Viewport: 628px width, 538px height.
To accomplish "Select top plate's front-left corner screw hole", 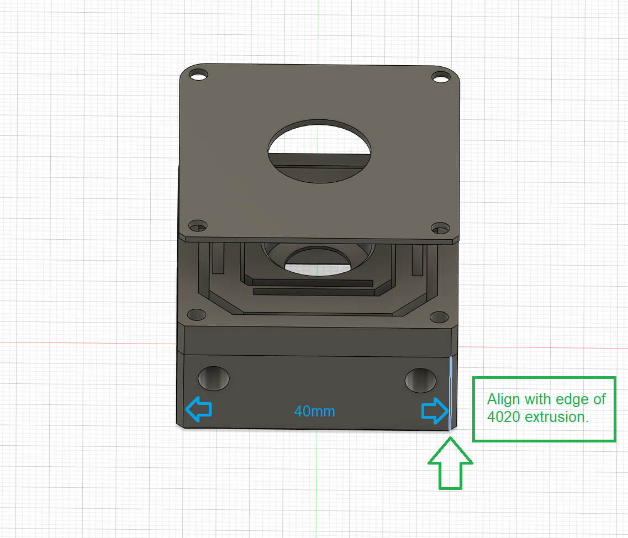I will point(198,225).
